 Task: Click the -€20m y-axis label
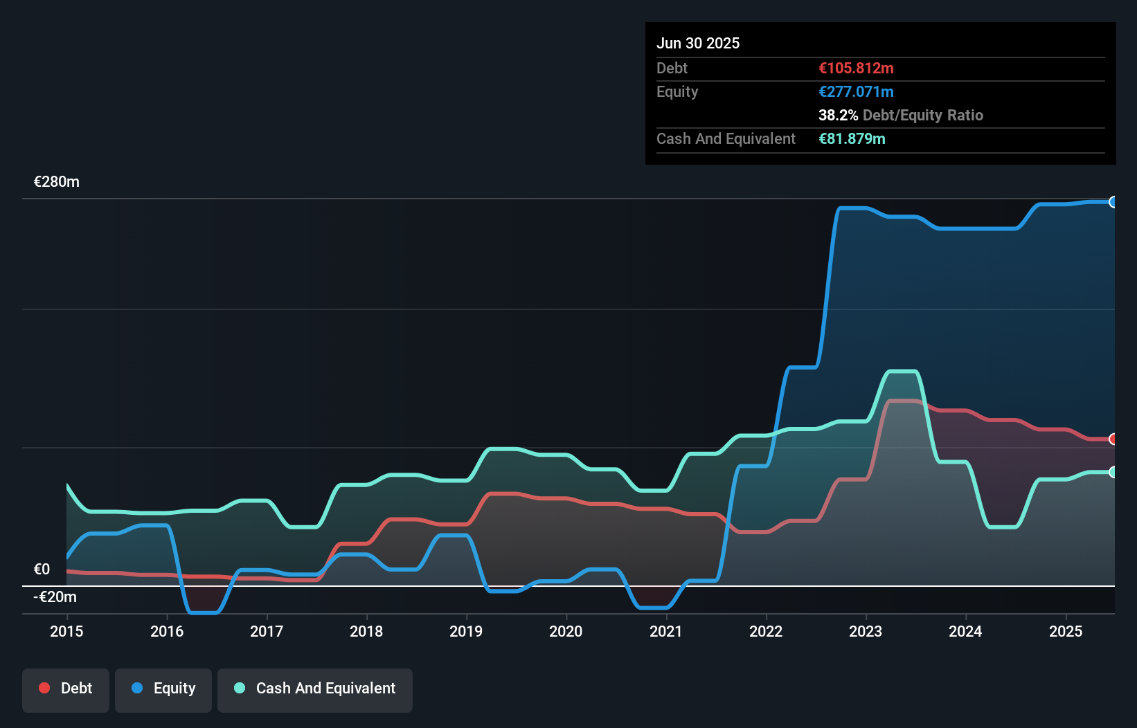(55, 597)
